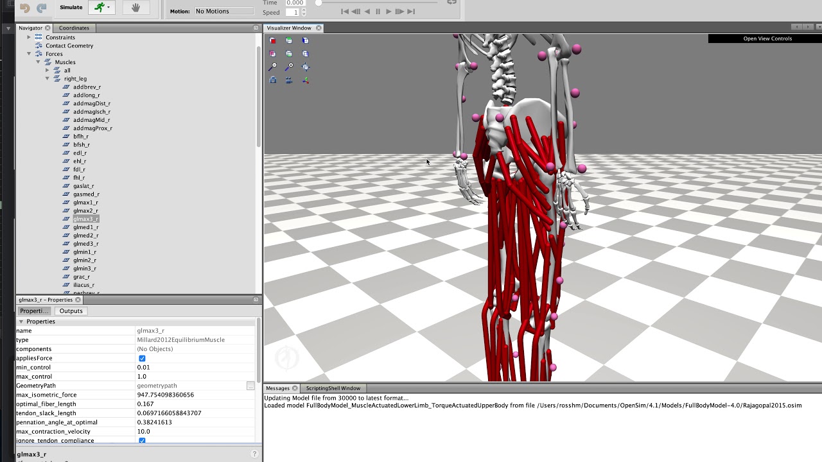Viewport: 822px width, 462px height.
Task: Set view with the green-top cube icon
Action: [x=289, y=40]
